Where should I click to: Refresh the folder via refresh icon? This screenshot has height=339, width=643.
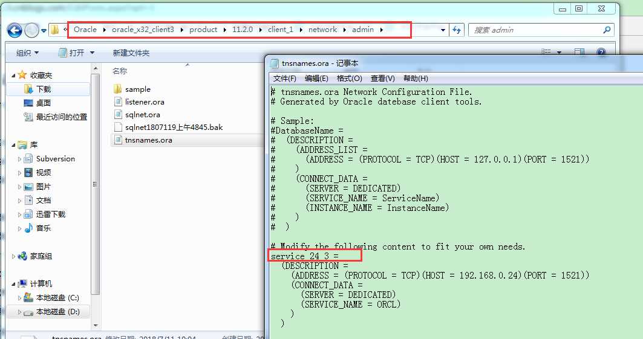click(457, 30)
